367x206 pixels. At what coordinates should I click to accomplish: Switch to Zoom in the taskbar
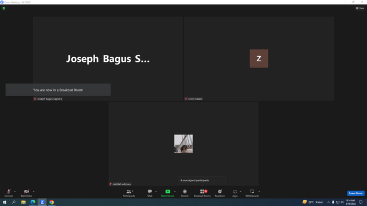[42, 202]
